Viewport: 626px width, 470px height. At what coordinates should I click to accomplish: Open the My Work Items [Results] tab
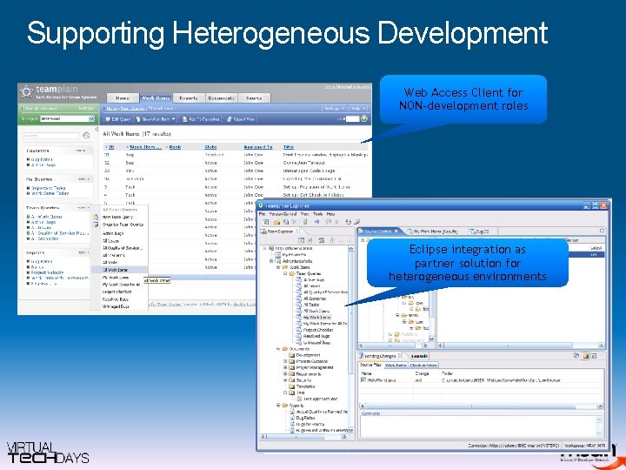pyautogui.click(x=433, y=231)
